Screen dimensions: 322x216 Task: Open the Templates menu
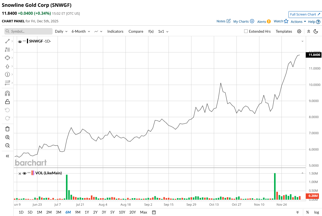tap(284, 31)
